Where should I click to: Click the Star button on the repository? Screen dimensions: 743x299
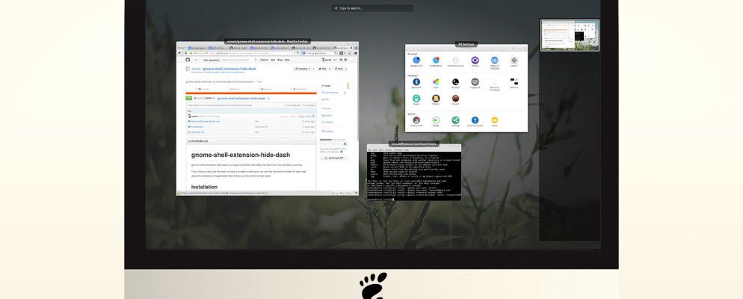pyautogui.click(x=323, y=69)
